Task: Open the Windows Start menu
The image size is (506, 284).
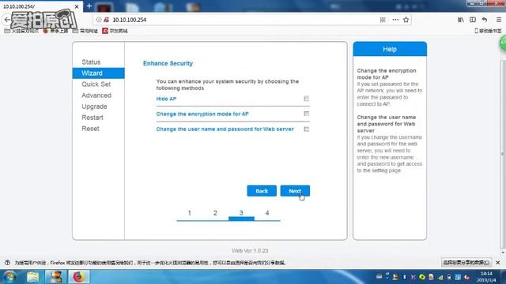Action: pyautogui.click(x=9, y=277)
